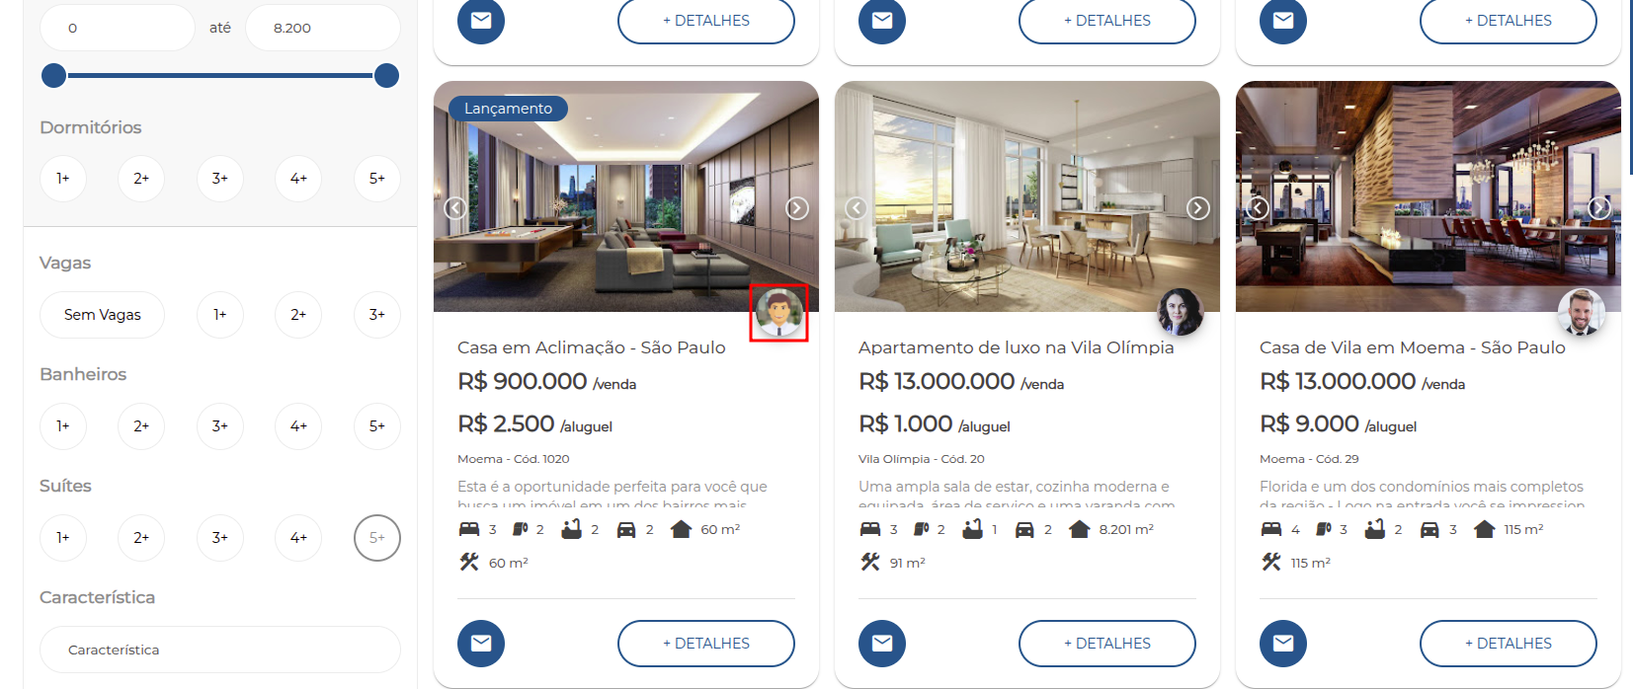
Task: Click email icon on Vila Olímpia apartment card
Action: coord(882,644)
